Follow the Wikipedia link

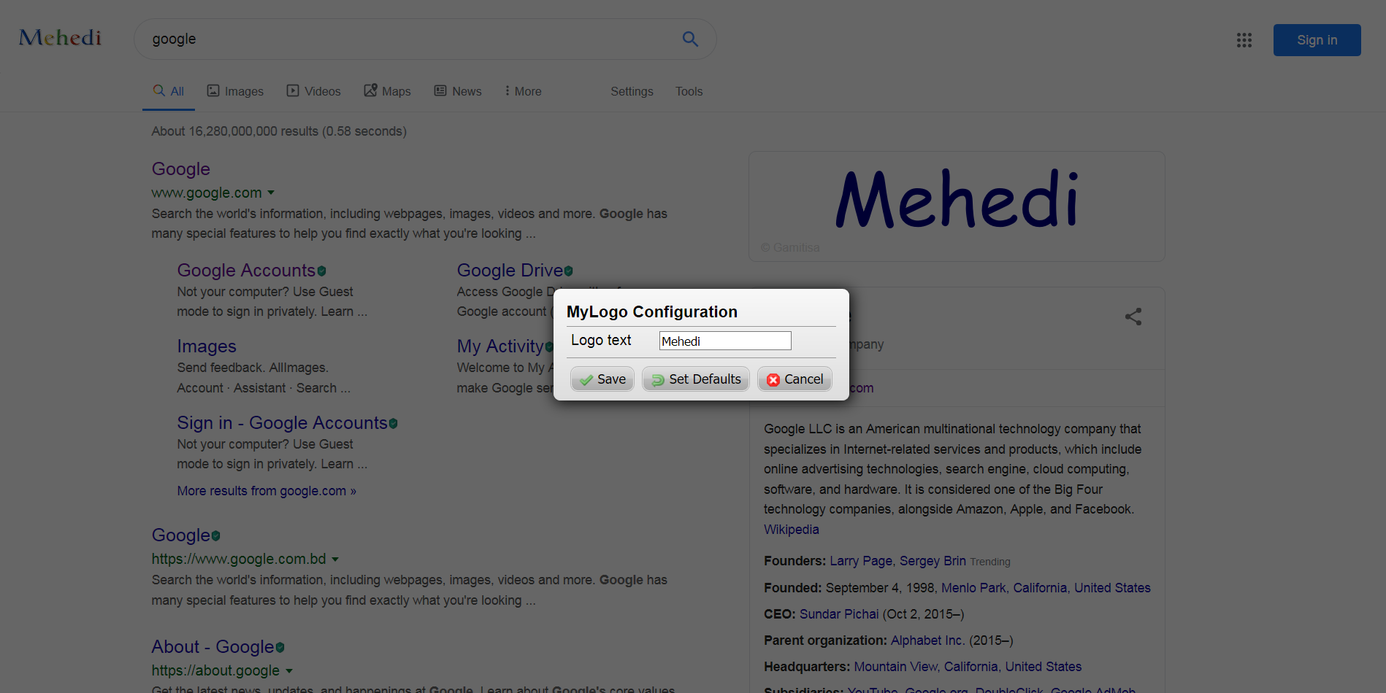792,530
